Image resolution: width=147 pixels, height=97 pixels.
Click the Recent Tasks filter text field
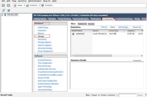128,95
